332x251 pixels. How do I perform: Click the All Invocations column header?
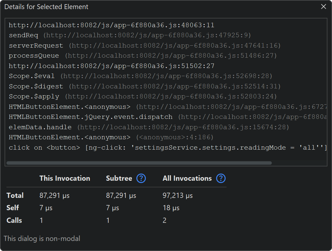pos(187,178)
